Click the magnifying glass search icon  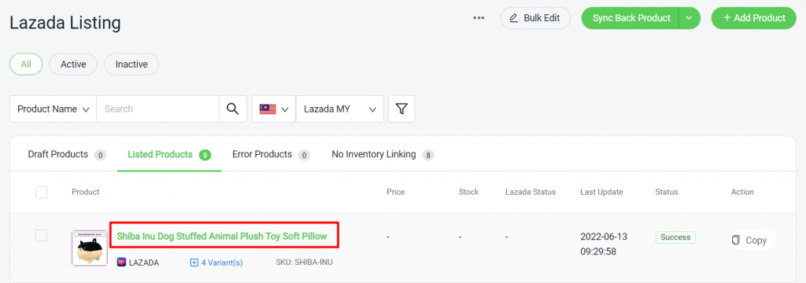[x=233, y=109]
